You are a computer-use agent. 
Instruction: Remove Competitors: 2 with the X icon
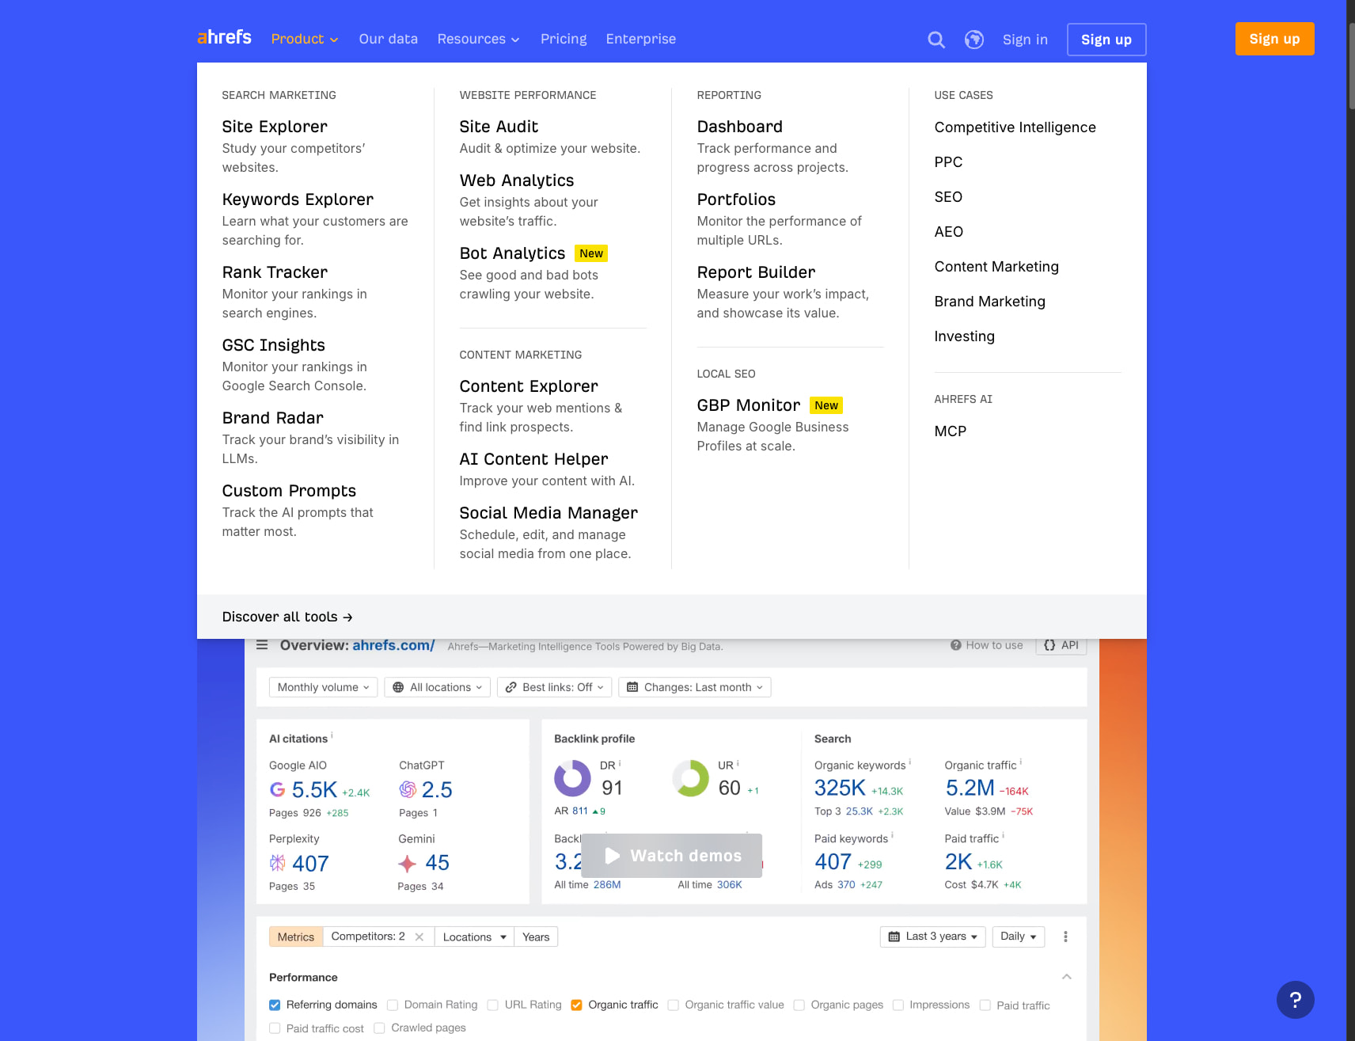(x=419, y=937)
